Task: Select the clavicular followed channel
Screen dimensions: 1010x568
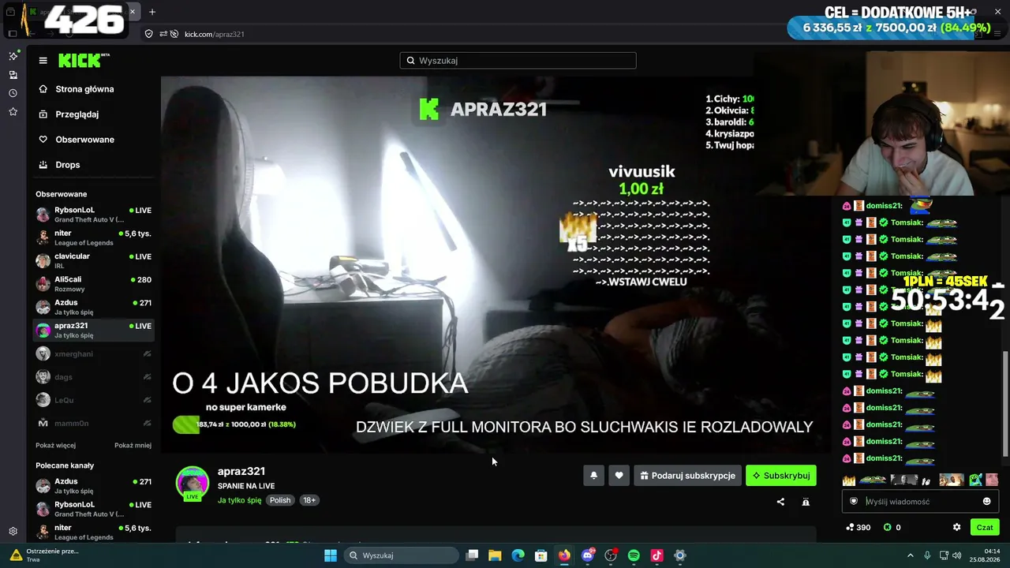Action: point(93,260)
